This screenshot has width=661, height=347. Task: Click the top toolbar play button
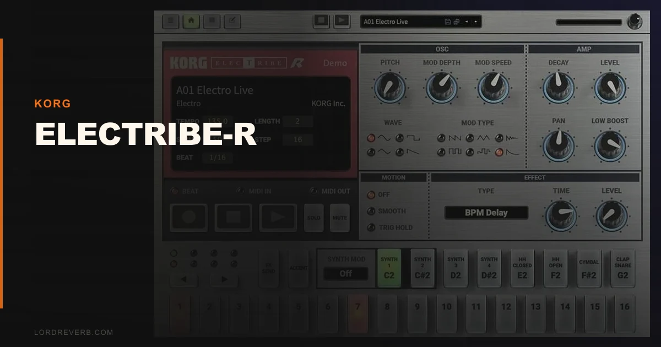(342, 21)
